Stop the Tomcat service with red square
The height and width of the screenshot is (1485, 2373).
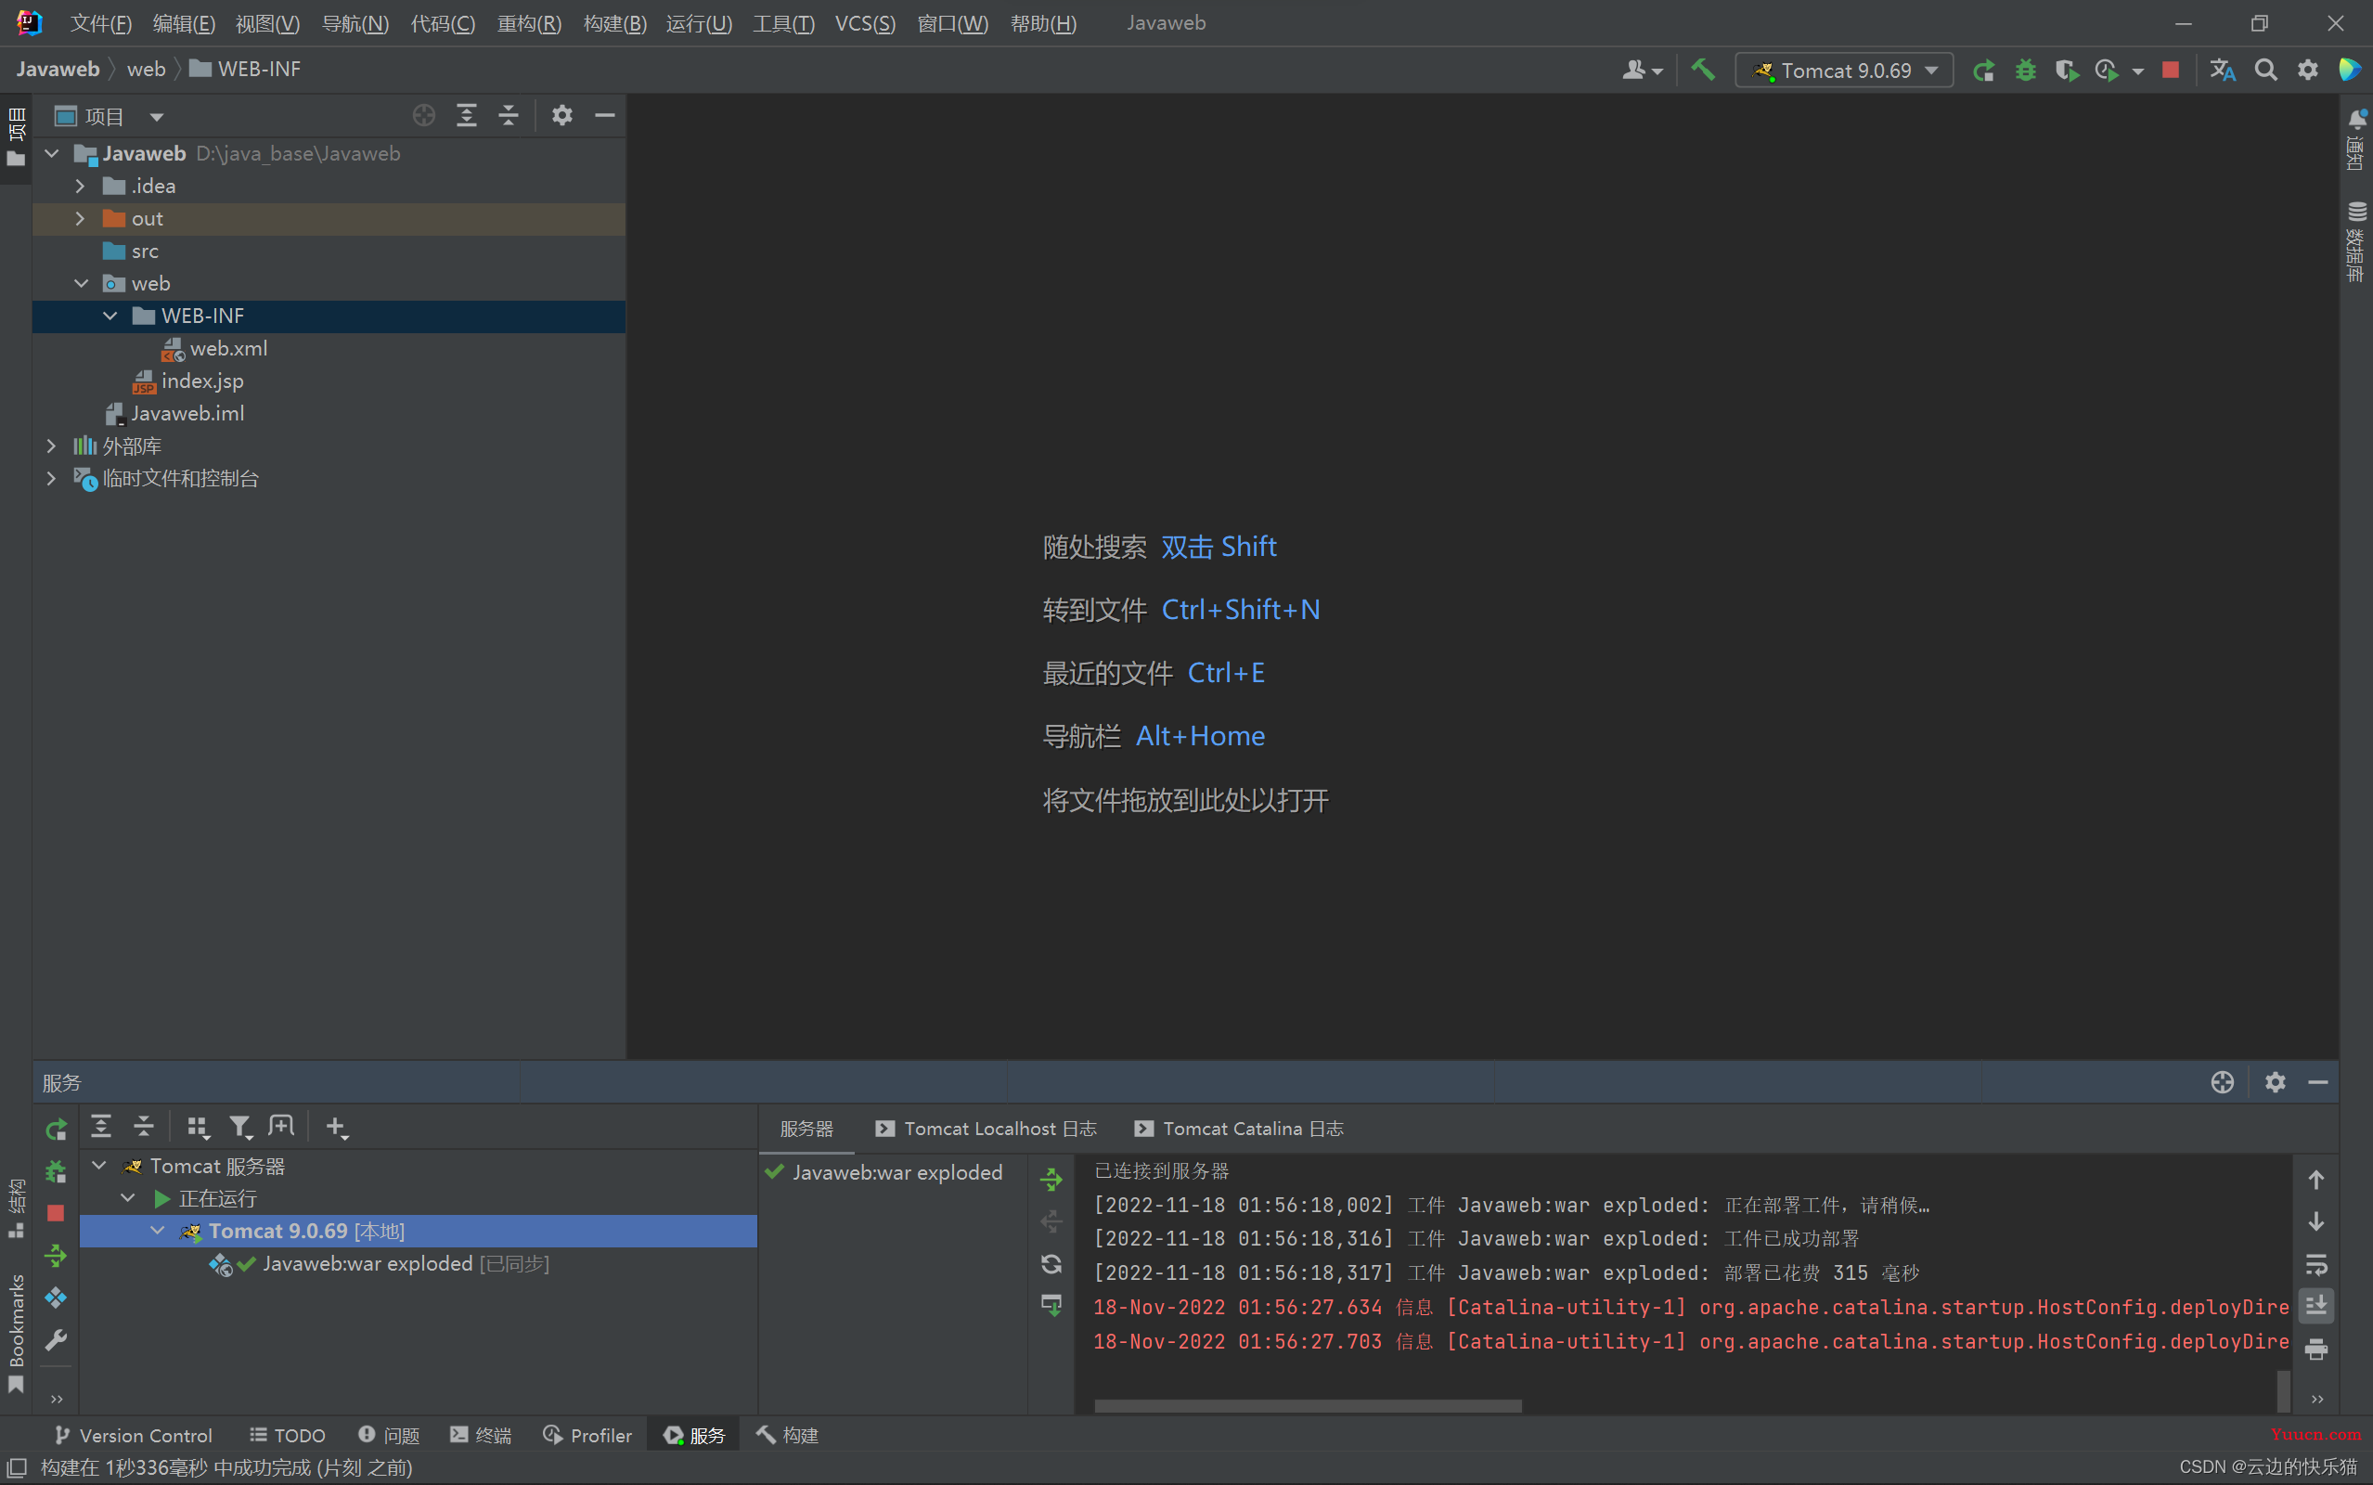56,1214
